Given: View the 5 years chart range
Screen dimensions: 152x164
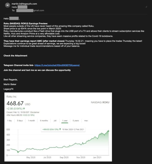Looking at the screenshot, I should [75, 120].
